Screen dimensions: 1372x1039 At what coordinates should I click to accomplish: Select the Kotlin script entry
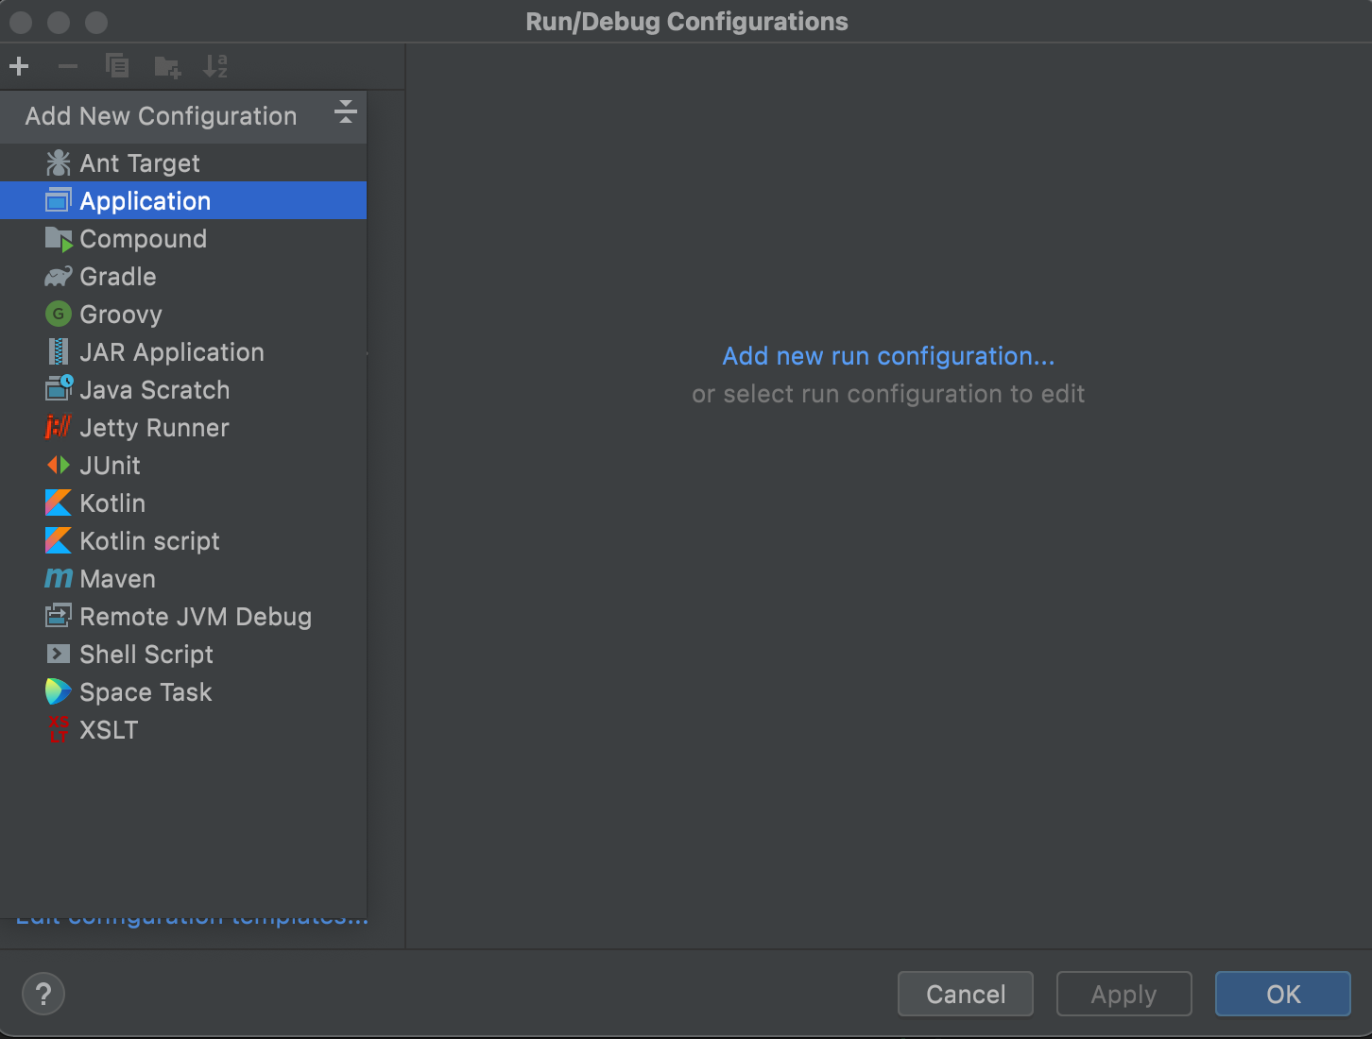click(183, 540)
